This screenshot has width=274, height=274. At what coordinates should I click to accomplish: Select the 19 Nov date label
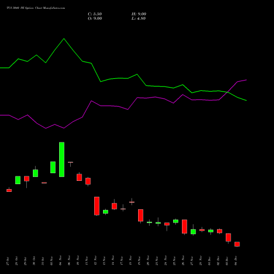click(x=139, y=261)
